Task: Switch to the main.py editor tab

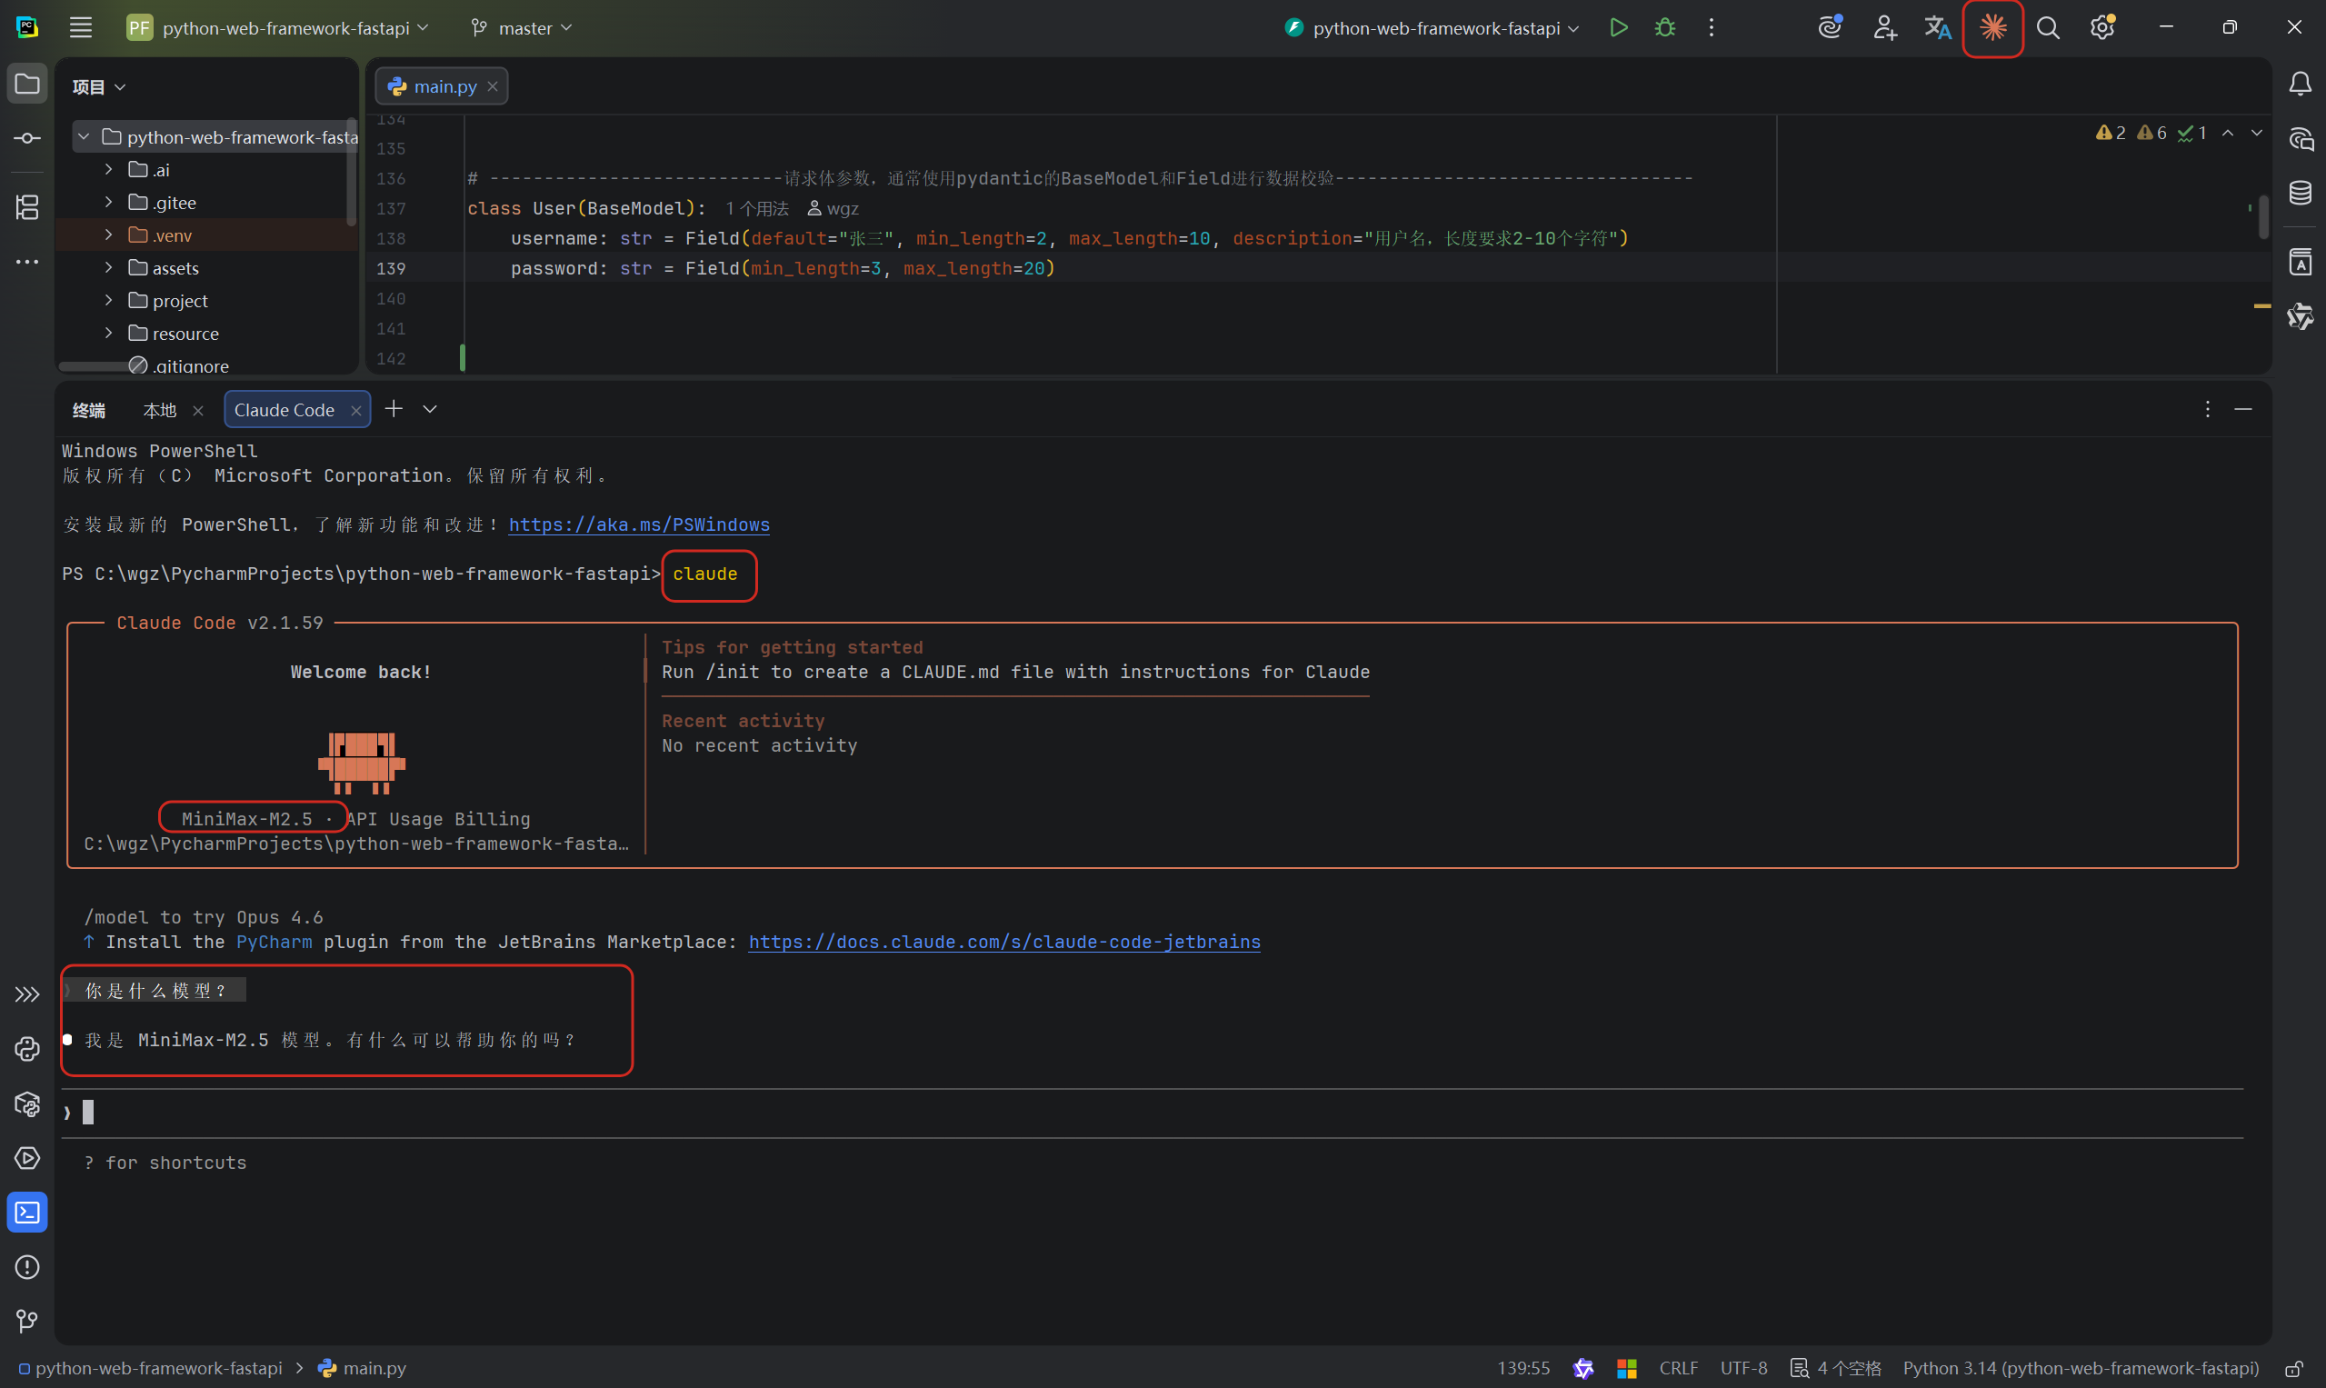Action: pyautogui.click(x=444, y=86)
